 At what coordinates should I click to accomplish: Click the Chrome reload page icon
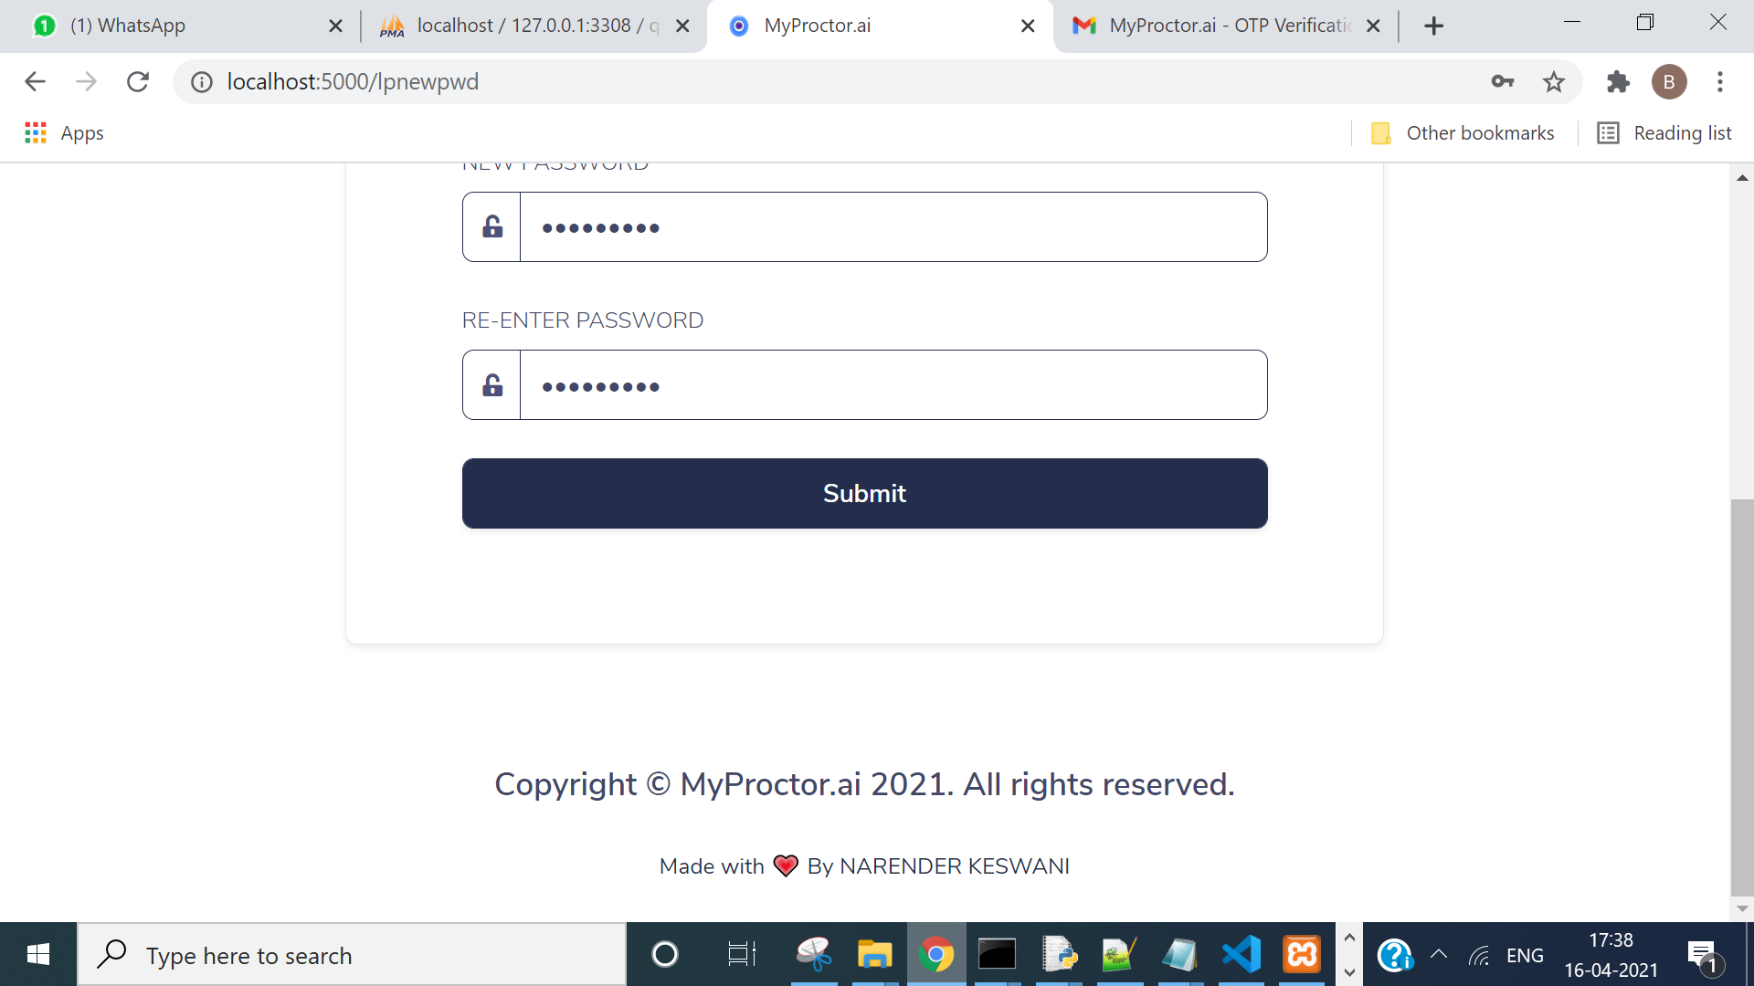pos(138,82)
